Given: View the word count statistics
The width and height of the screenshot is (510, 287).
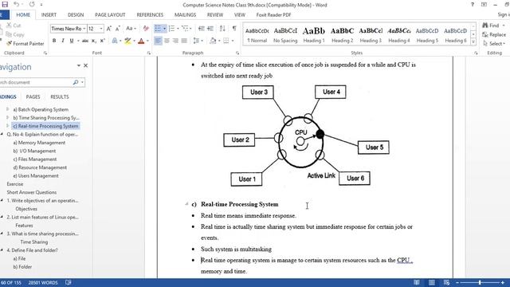Looking at the screenshot, I should (43, 282).
